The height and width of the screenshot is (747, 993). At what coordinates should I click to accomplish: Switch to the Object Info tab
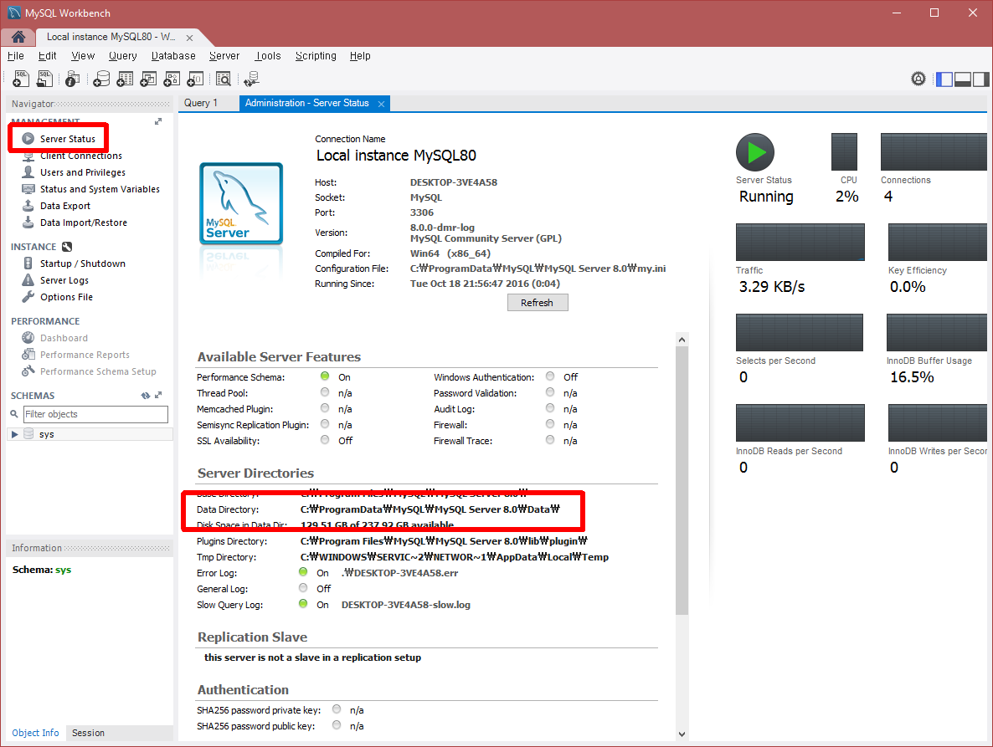[35, 733]
